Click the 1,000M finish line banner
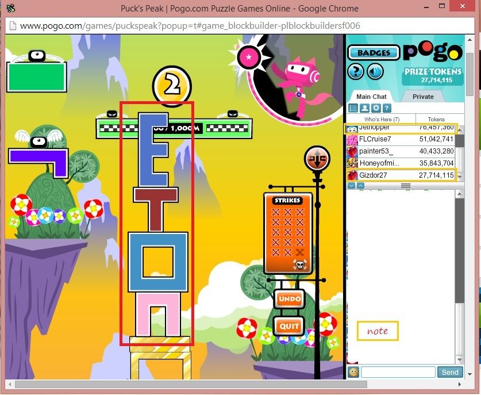This screenshot has height=395, width=481. click(x=174, y=128)
